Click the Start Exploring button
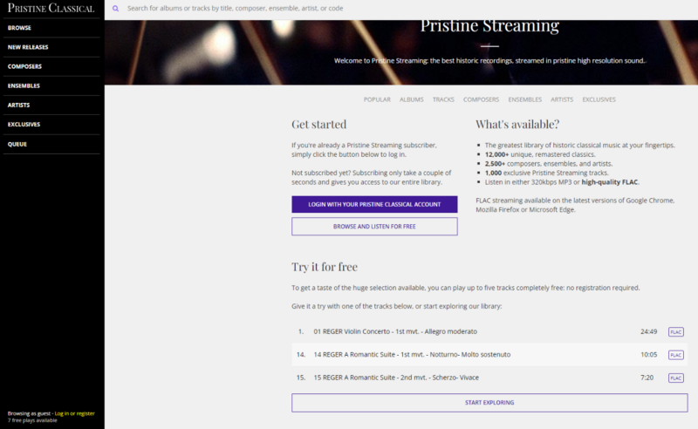Image resolution: width=698 pixels, height=429 pixels. click(489, 402)
